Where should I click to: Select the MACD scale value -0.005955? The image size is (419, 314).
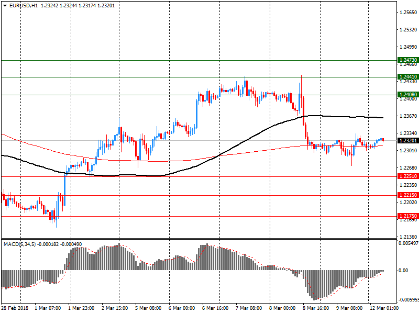[409, 299]
